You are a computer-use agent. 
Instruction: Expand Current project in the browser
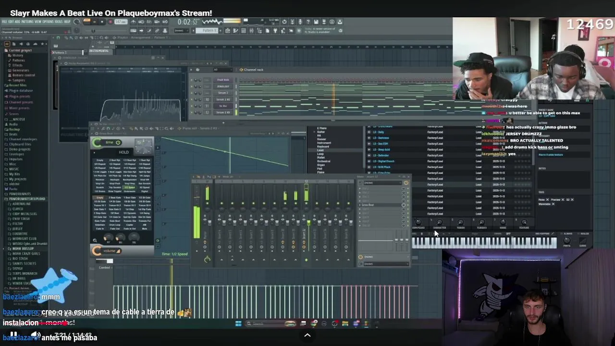point(20,50)
